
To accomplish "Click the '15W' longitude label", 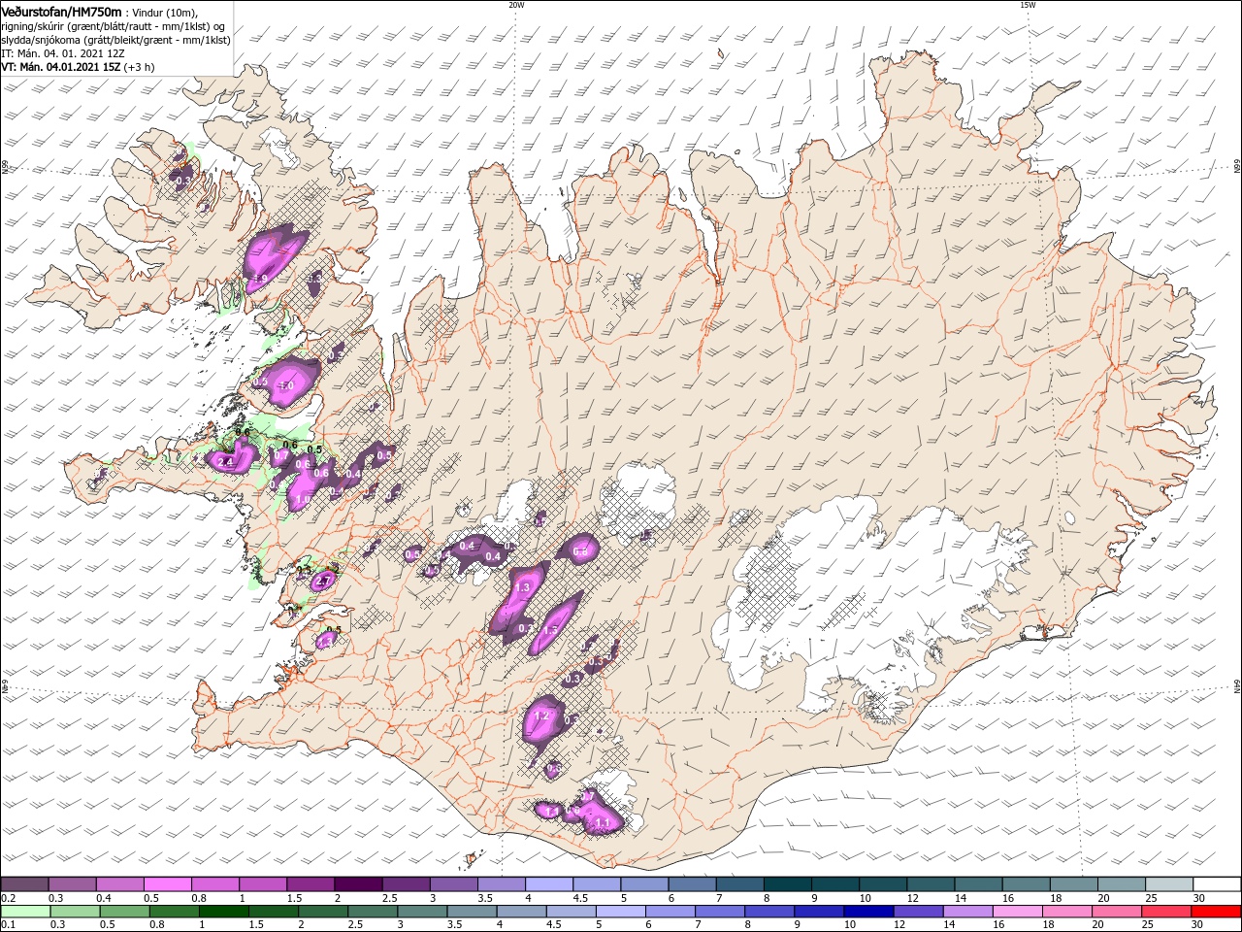I will click(1027, 5).
